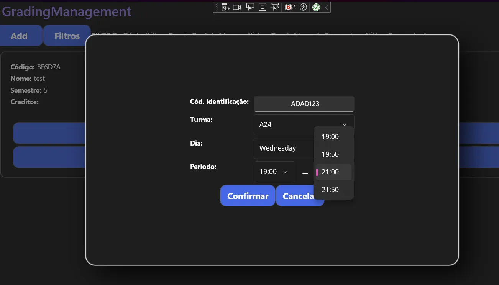Click the Cancelar button
This screenshot has height=285, width=499.
[x=300, y=196]
